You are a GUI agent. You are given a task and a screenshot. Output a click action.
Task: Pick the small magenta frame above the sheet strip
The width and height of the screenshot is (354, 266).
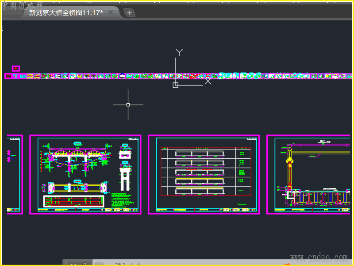point(16,68)
